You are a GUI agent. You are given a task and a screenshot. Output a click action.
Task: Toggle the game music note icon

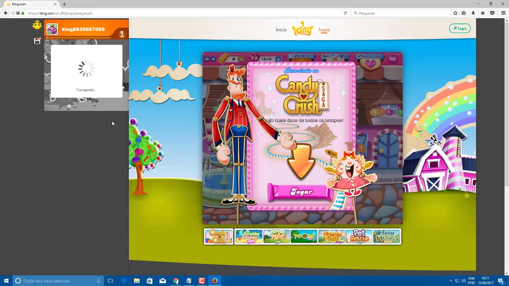point(213,59)
